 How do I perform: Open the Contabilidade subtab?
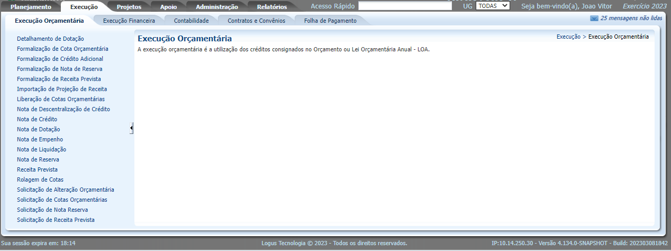191,21
